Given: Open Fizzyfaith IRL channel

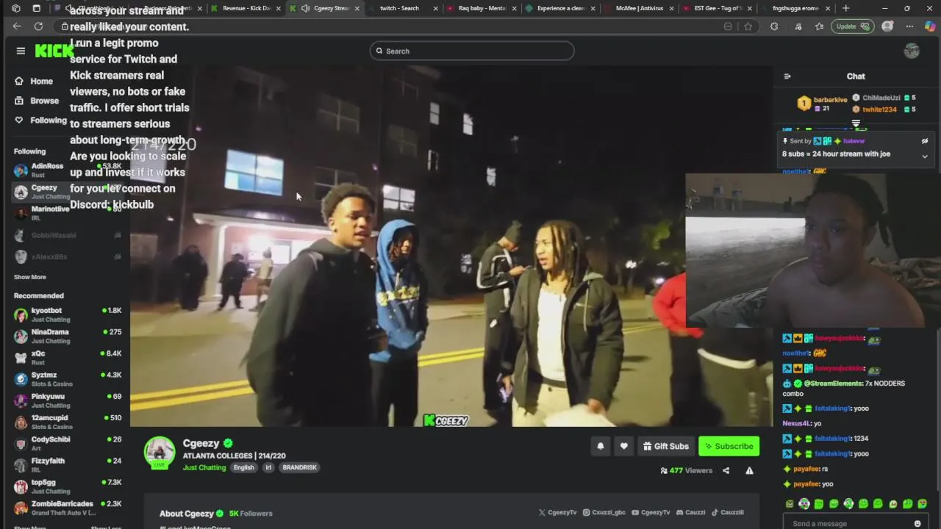Looking at the screenshot, I should click(68, 465).
